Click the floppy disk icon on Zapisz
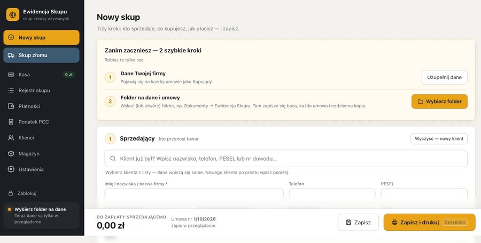The height and width of the screenshot is (243, 481). pyautogui.click(x=348, y=222)
